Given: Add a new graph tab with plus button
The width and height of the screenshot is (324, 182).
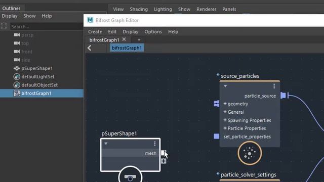Looking at the screenshot, I should click(x=139, y=39).
